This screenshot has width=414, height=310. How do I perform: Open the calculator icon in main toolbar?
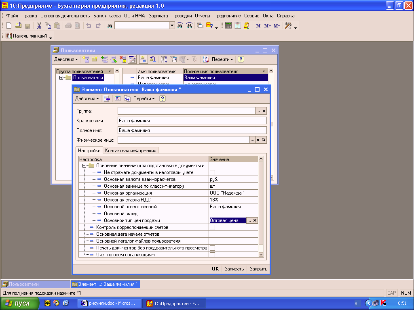coord(228,25)
